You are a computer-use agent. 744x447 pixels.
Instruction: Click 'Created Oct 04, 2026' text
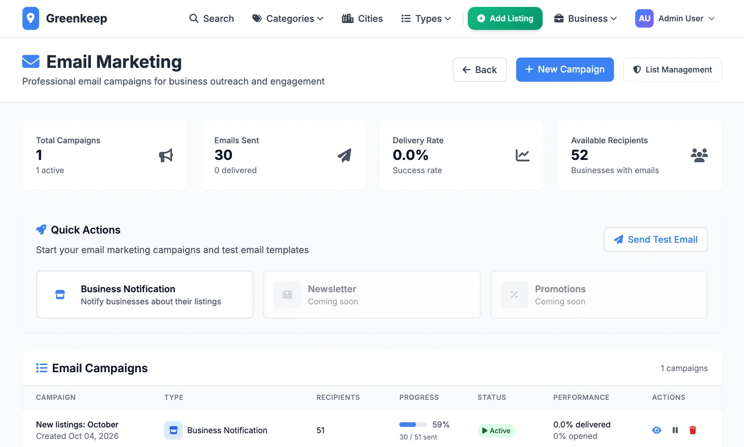coord(77,436)
